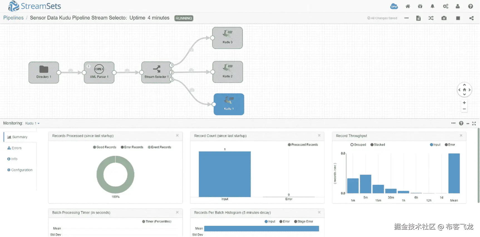
Task: Minimize the monitoring panel
Action: [x=468, y=123]
